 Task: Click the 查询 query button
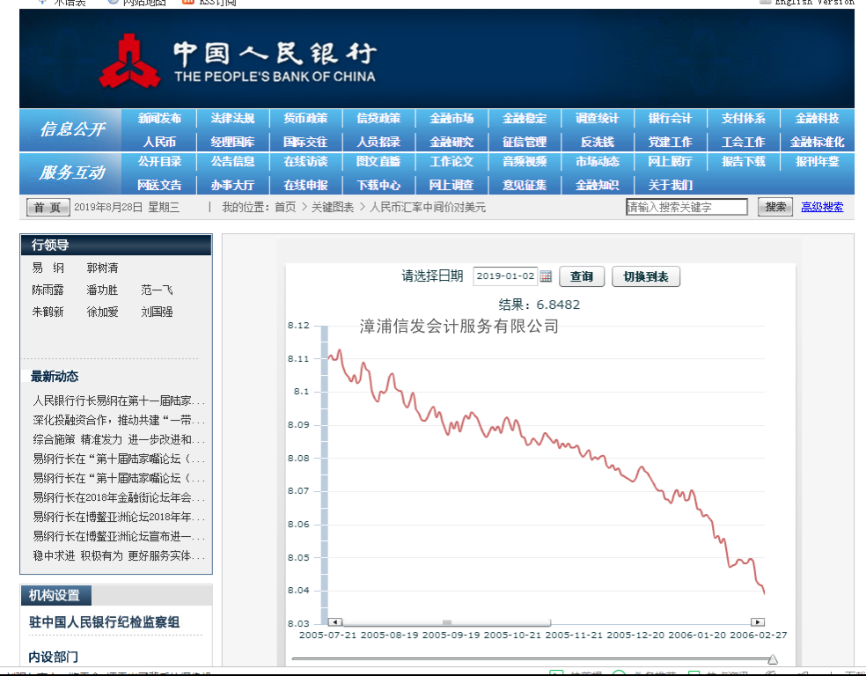(582, 276)
